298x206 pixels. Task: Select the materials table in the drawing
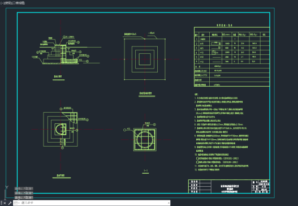click(x=232, y=57)
